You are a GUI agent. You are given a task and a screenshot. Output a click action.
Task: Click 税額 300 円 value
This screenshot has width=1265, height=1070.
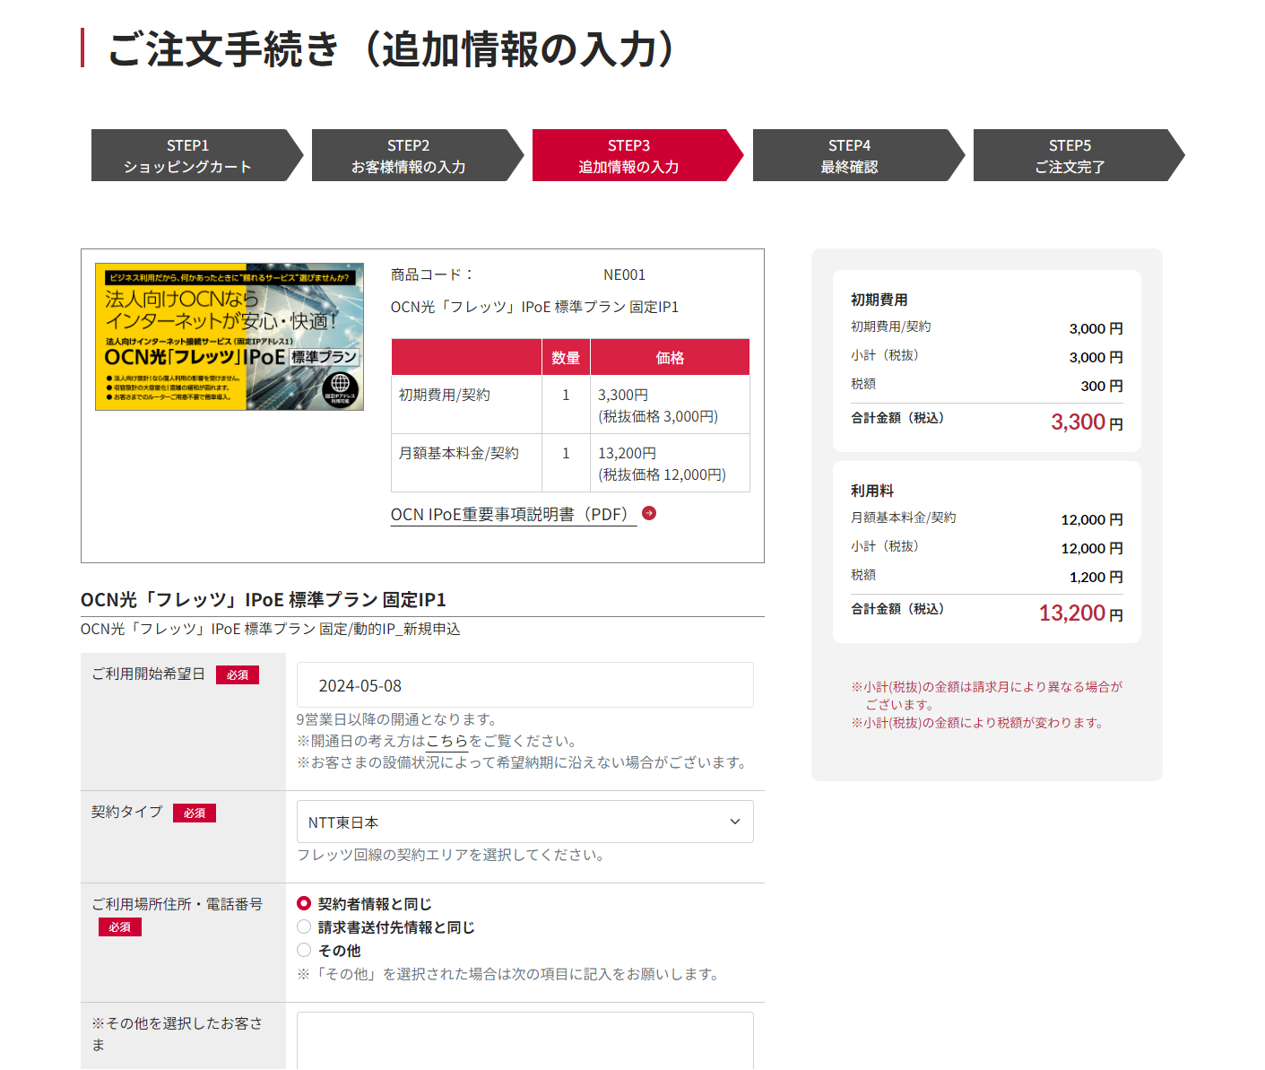[1101, 386]
